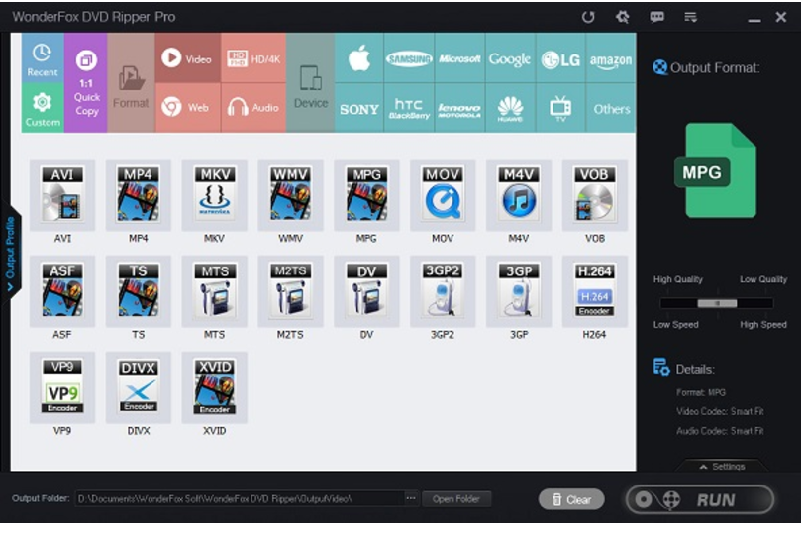Pick the WMV format
This screenshot has height=539, width=804.
(290, 195)
